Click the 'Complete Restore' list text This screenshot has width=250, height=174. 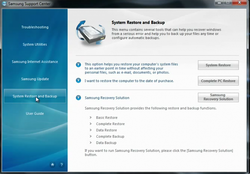point(110,124)
